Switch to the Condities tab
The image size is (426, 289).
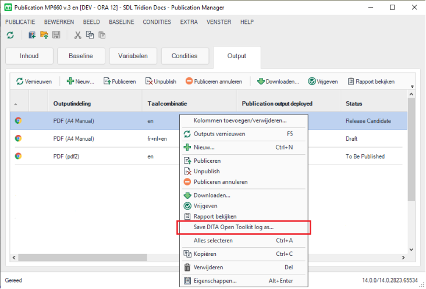(x=184, y=56)
